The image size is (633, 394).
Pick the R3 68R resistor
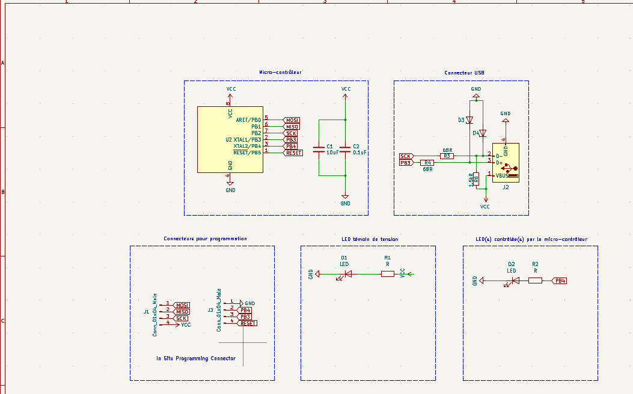point(447,156)
